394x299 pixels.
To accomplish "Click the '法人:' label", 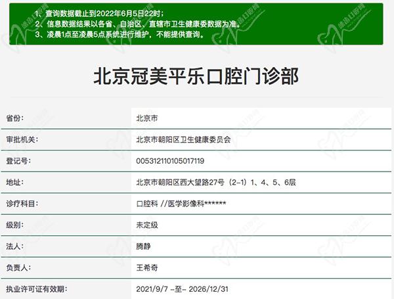I will click(14, 246).
